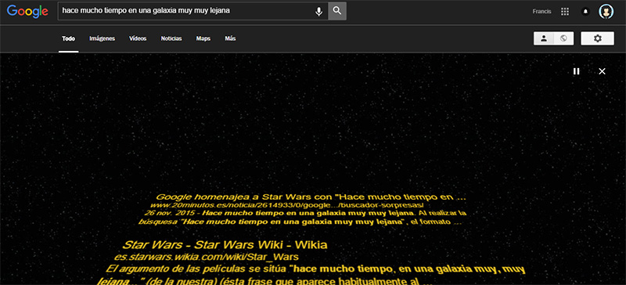Switch to the Vídeos tab
This screenshot has width=626, height=285.
138,39
